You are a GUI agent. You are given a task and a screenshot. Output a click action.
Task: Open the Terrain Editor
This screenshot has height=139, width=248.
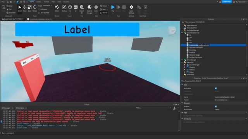pos(57,8)
